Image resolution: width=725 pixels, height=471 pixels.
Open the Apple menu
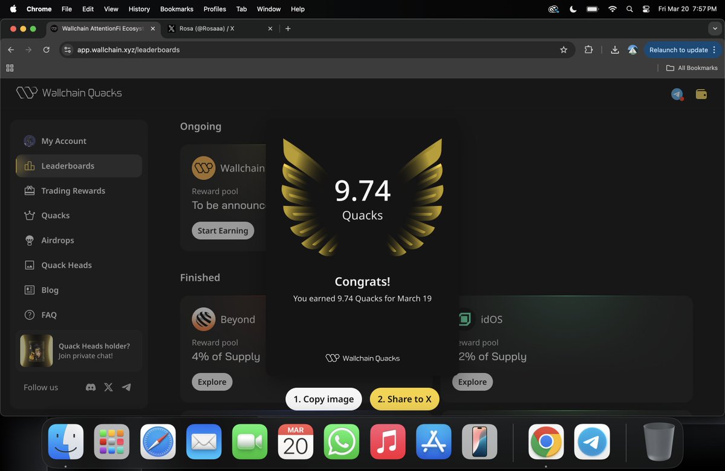(x=13, y=9)
